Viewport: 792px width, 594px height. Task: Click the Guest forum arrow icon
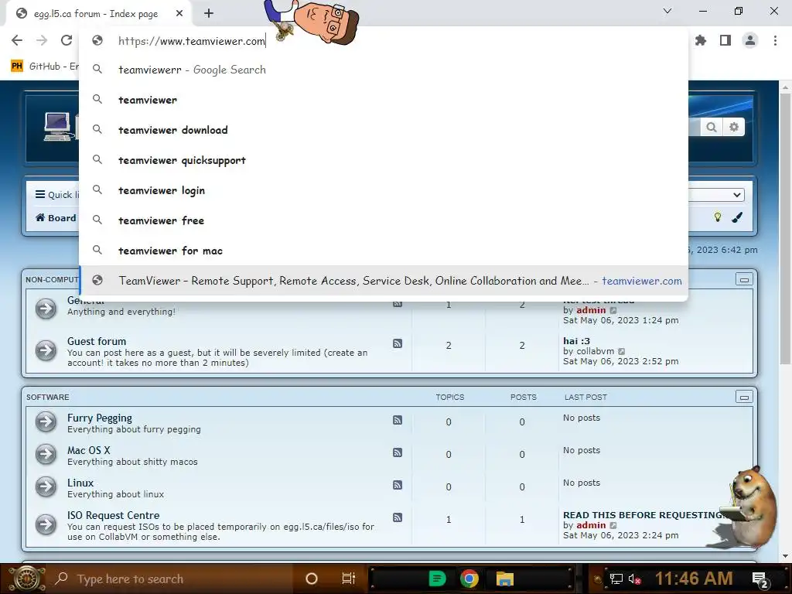46,350
